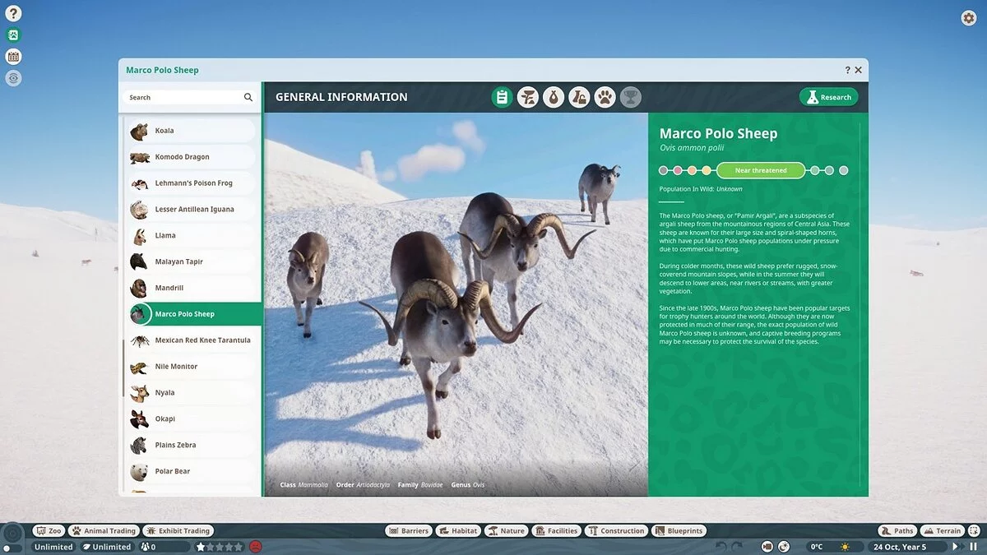Toggle the Zoopedia notebook icon on left
Screen dimensions: 987x555
[13, 35]
